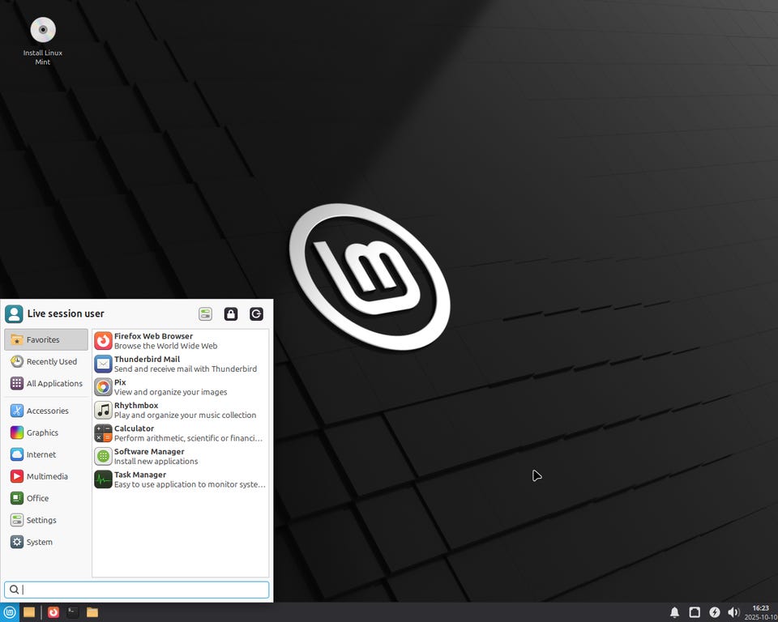Click the 'Live session user' name text
Image resolution: width=778 pixels, height=622 pixels.
(66, 313)
